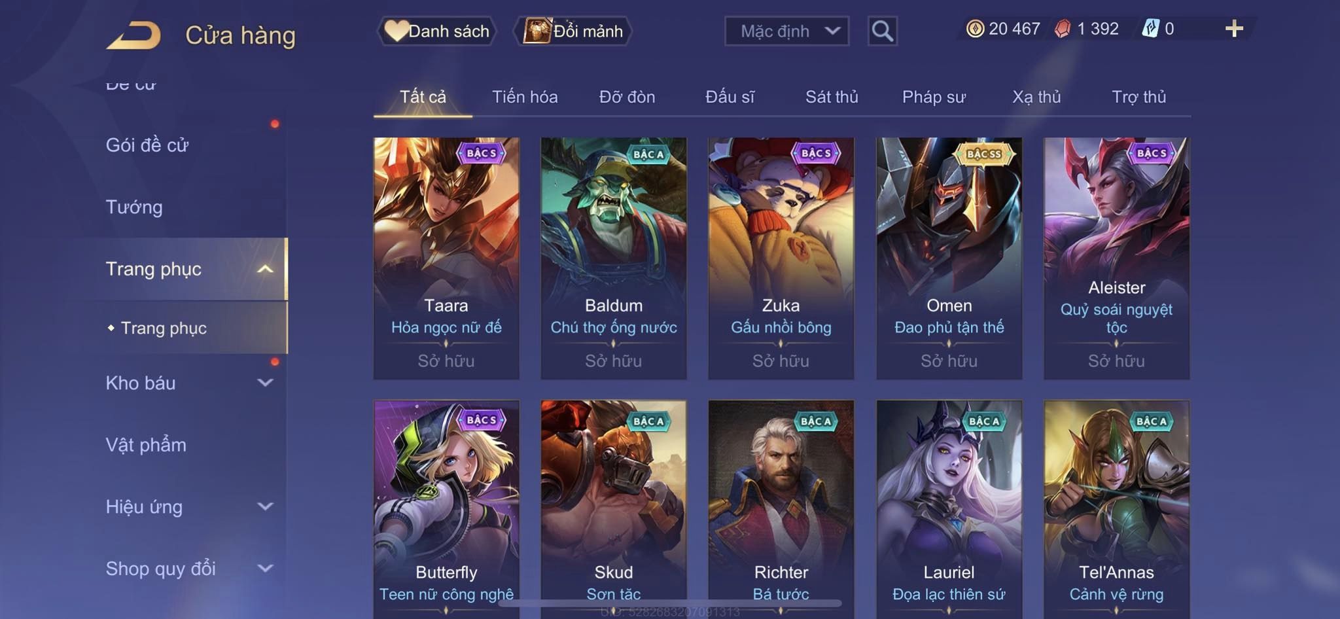Click the blue ticket currency icon

(x=1150, y=29)
